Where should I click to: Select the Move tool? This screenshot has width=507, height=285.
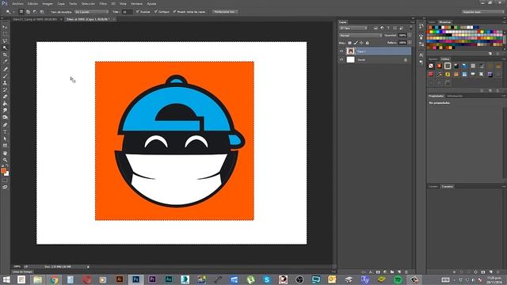(5, 27)
